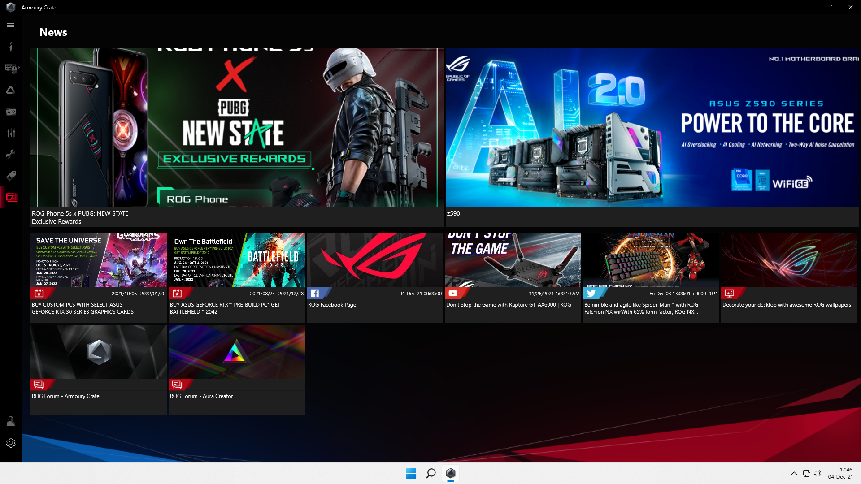
Task: Open the hamburger menu
Action: tap(11, 25)
